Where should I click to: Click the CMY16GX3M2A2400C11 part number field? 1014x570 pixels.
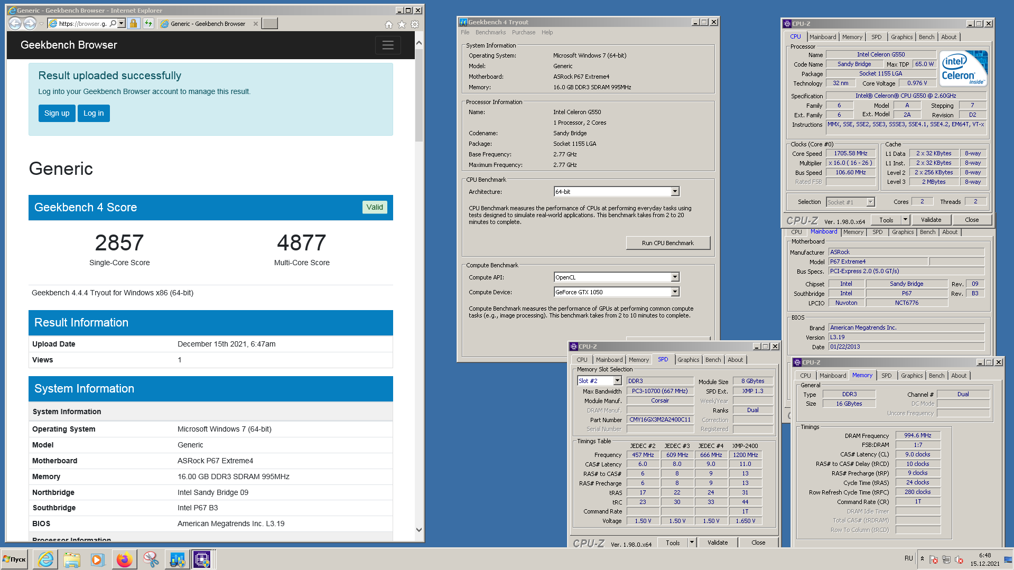tap(660, 420)
